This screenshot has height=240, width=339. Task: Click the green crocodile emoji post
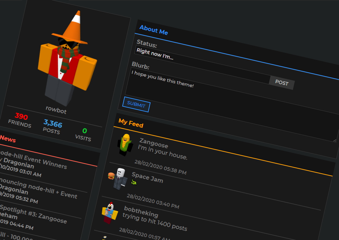click(x=134, y=182)
